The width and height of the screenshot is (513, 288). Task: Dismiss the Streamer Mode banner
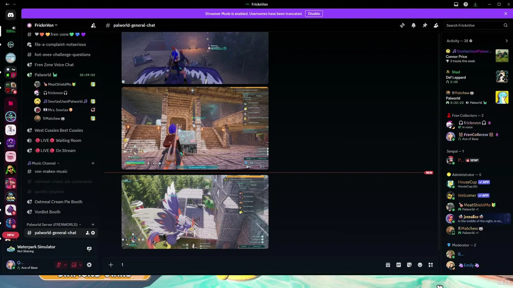pos(506,14)
